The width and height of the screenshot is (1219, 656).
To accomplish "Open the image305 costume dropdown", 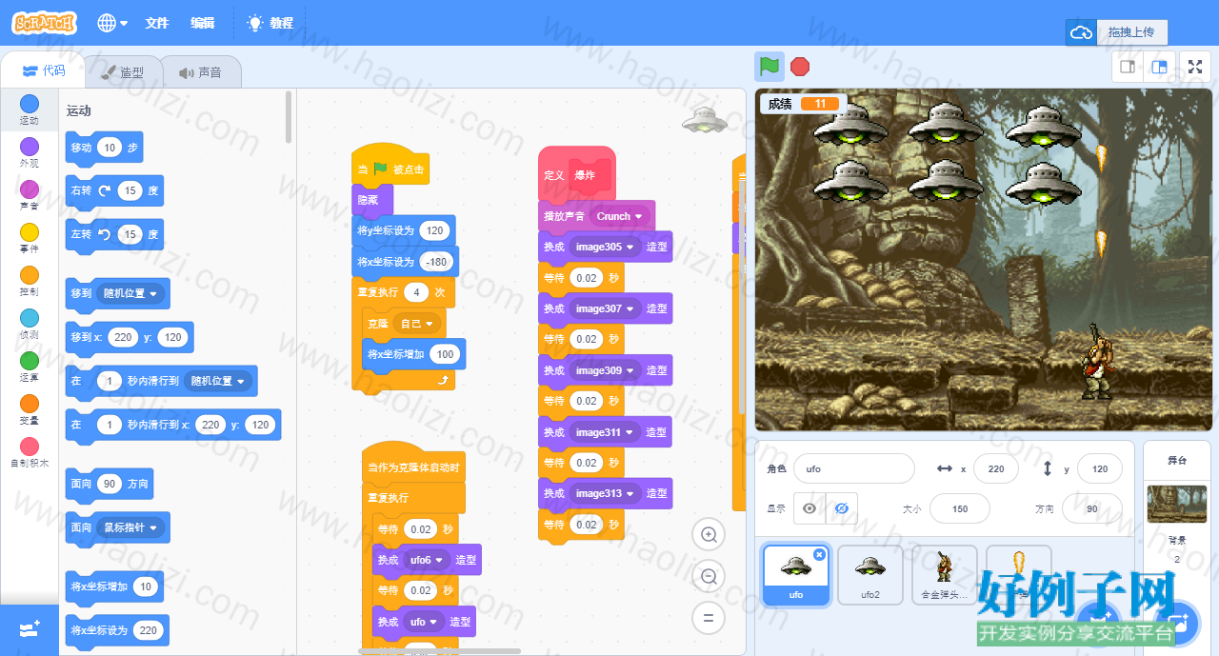I will 605,247.
